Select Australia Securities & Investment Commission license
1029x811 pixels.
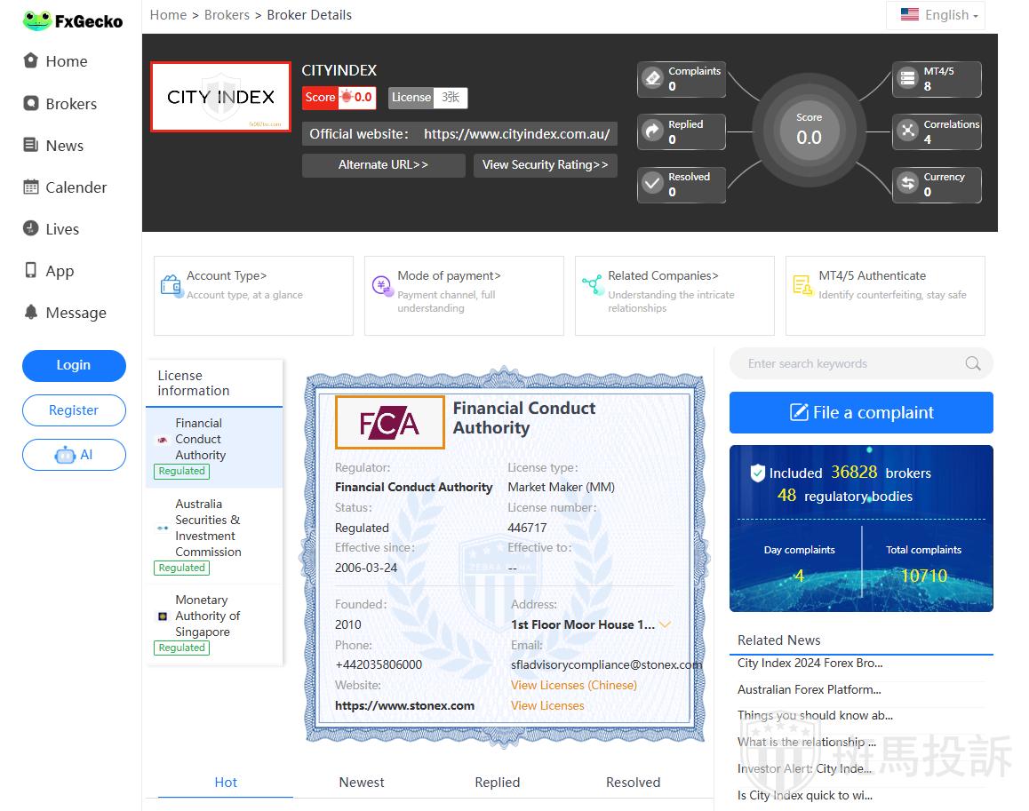(x=208, y=528)
